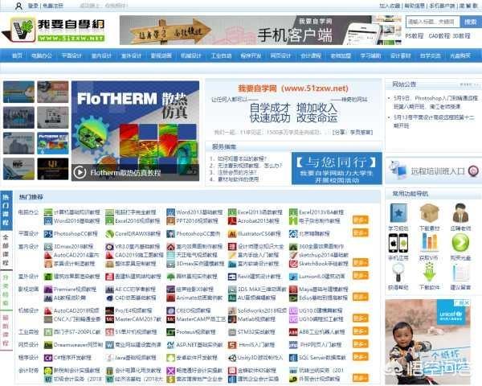Open the cardboard box download icon
The width and height of the screenshot is (482, 386).
coord(430,213)
